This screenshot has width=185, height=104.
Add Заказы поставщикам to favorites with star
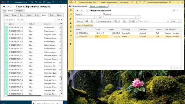[x=87, y=11]
